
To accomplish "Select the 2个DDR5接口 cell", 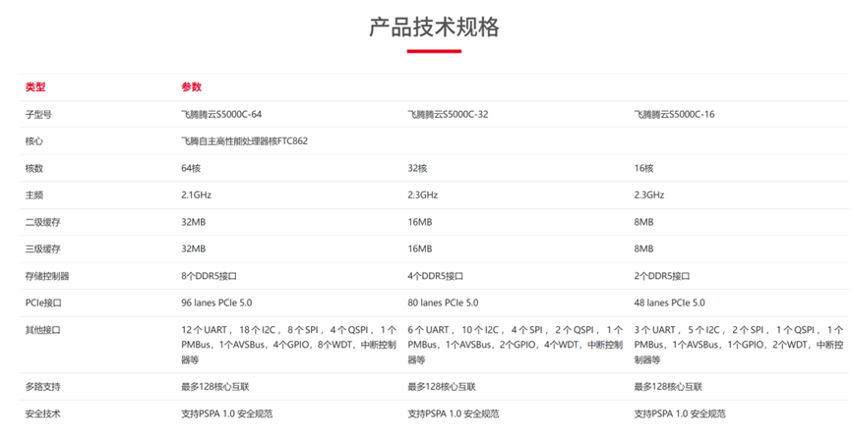I will 661,276.
